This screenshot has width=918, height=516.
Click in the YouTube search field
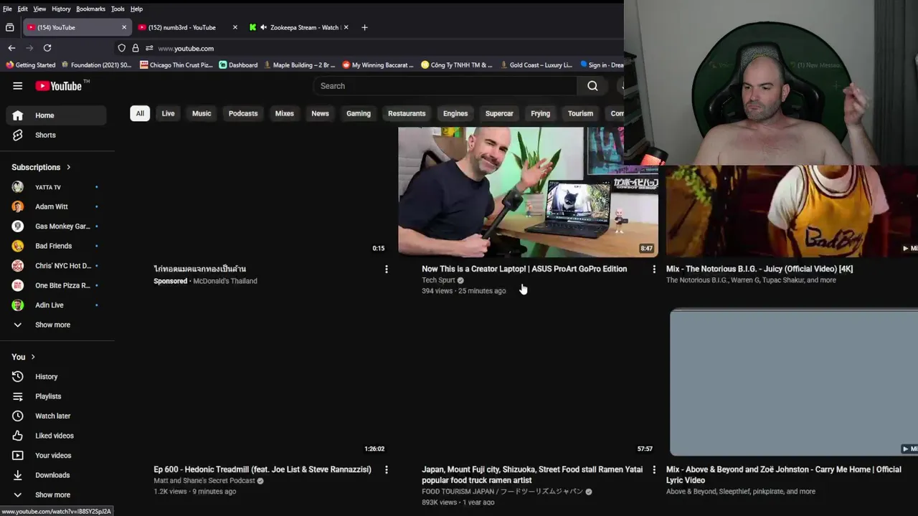click(x=445, y=86)
